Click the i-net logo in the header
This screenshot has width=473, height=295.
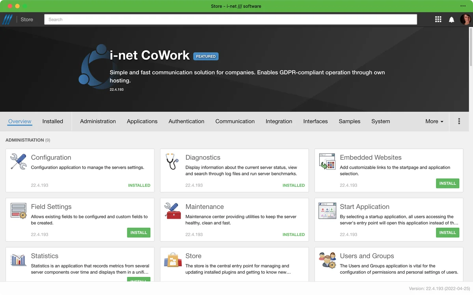coord(7,19)
